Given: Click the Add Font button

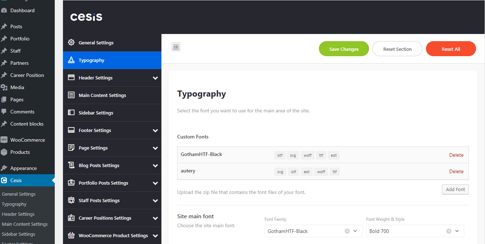Looking at the screenshot, I should point(455,190).
